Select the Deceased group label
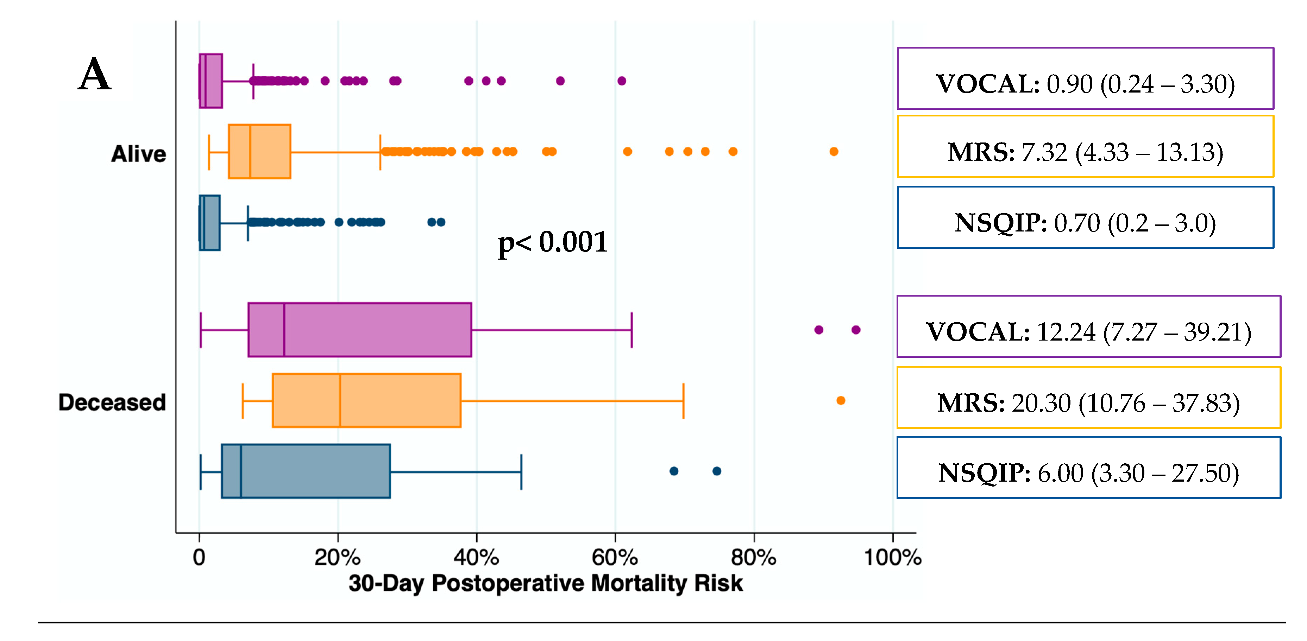This screenshot has height=641, width=1307. (x=112, y=402)
